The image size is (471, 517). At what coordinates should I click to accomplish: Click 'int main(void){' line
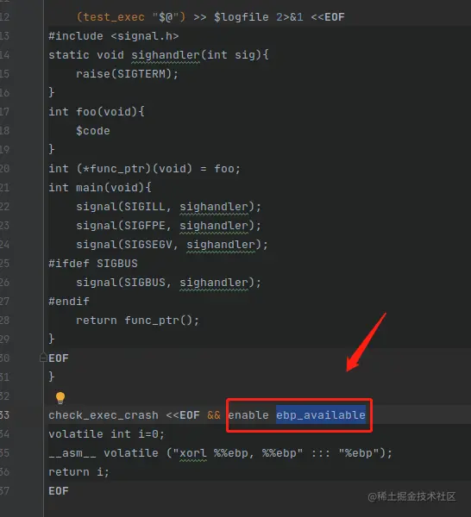point(100,188)
